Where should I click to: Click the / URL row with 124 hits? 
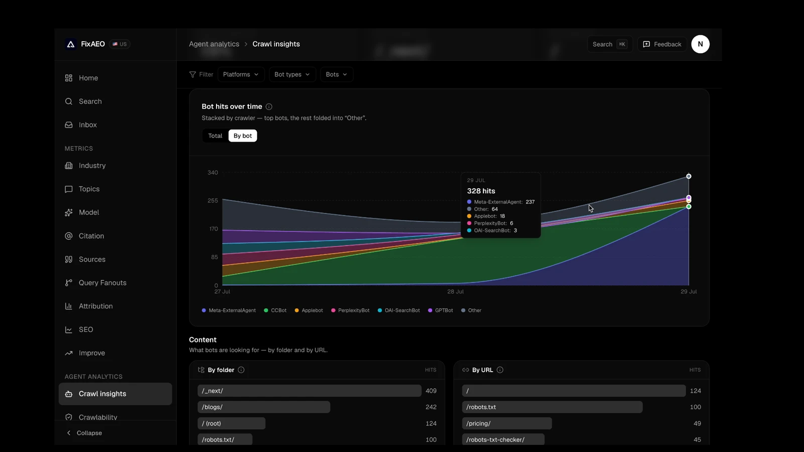581,391
